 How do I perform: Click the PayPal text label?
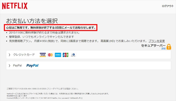(x=17, y=66)
